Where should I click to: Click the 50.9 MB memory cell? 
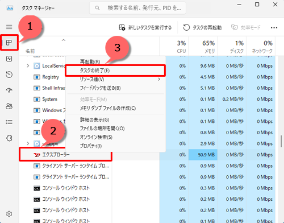point(203,155)
